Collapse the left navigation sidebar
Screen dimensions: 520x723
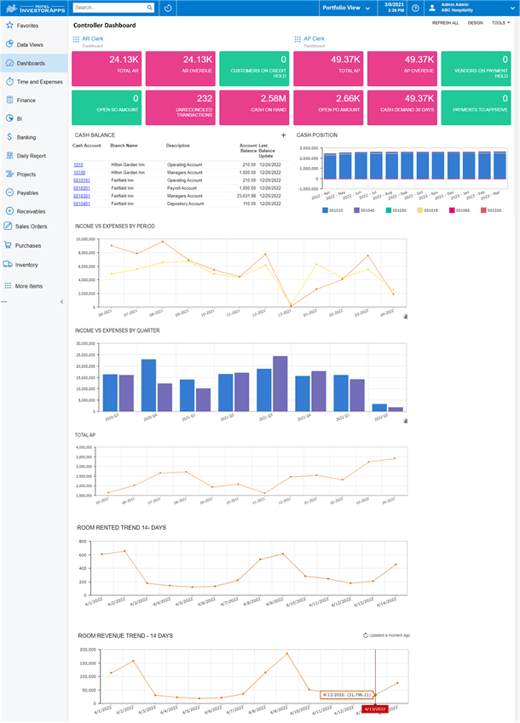(62, 301)
